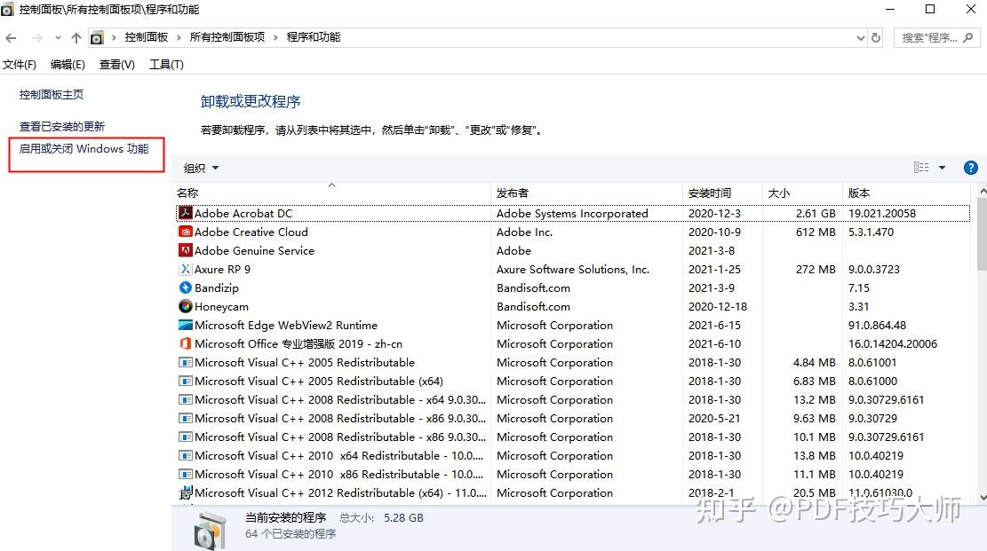Click the control panel title bar icon
This screenshot has height=551, width=987.
point(8,10)
